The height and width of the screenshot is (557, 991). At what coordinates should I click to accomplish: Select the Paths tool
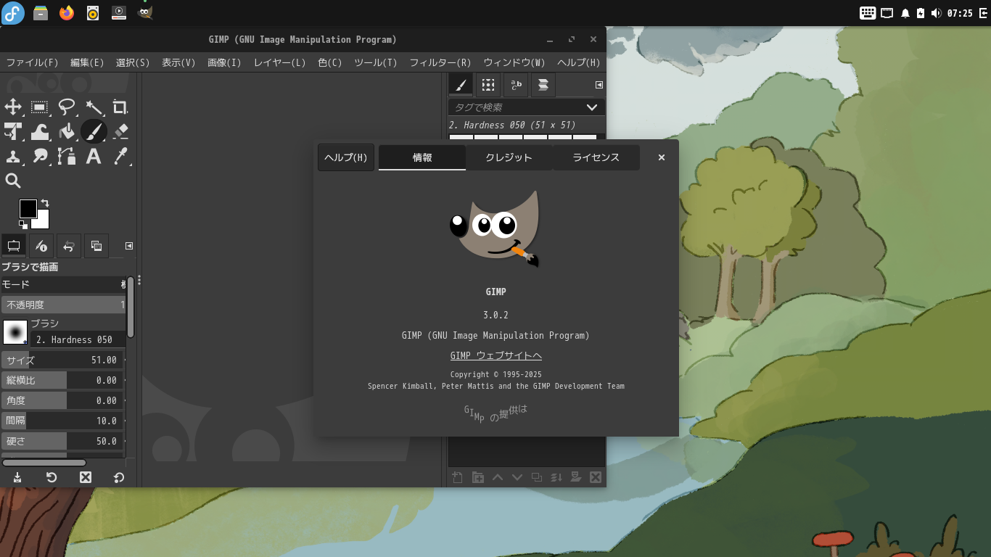coord(67,156)
